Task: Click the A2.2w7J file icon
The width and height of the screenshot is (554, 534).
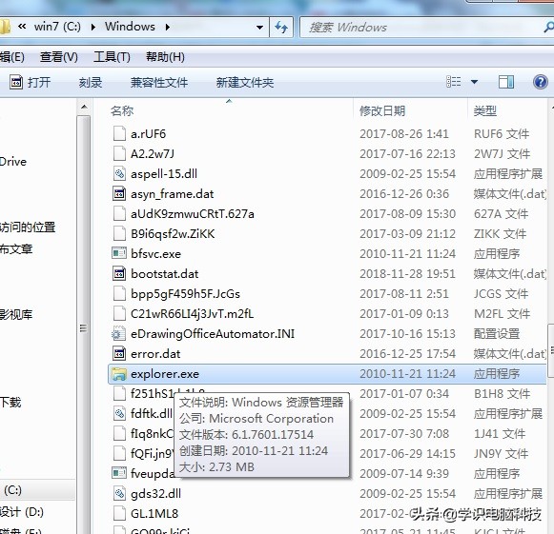Action: click(x=119, y=154)
